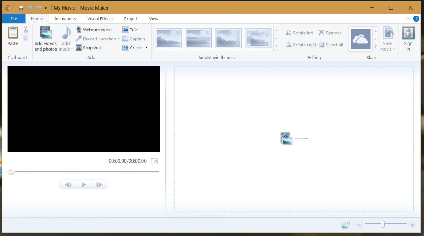Viewport: 424px width, 236px height.
Task: Click Select all in Editing group
Action: tap(331, 45)
